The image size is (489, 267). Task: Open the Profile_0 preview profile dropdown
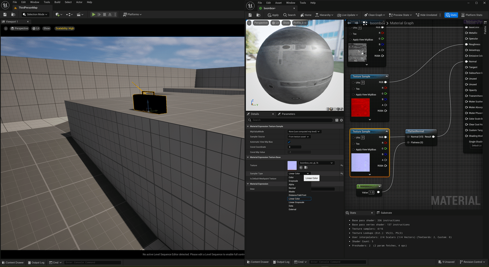[301, 23]
